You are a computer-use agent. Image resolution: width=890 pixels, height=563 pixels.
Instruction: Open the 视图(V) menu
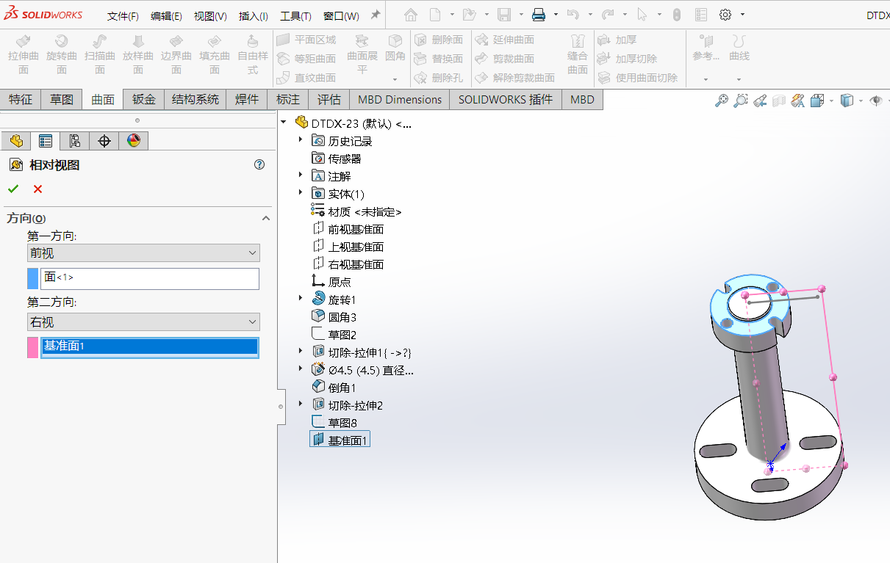[210, 16]
